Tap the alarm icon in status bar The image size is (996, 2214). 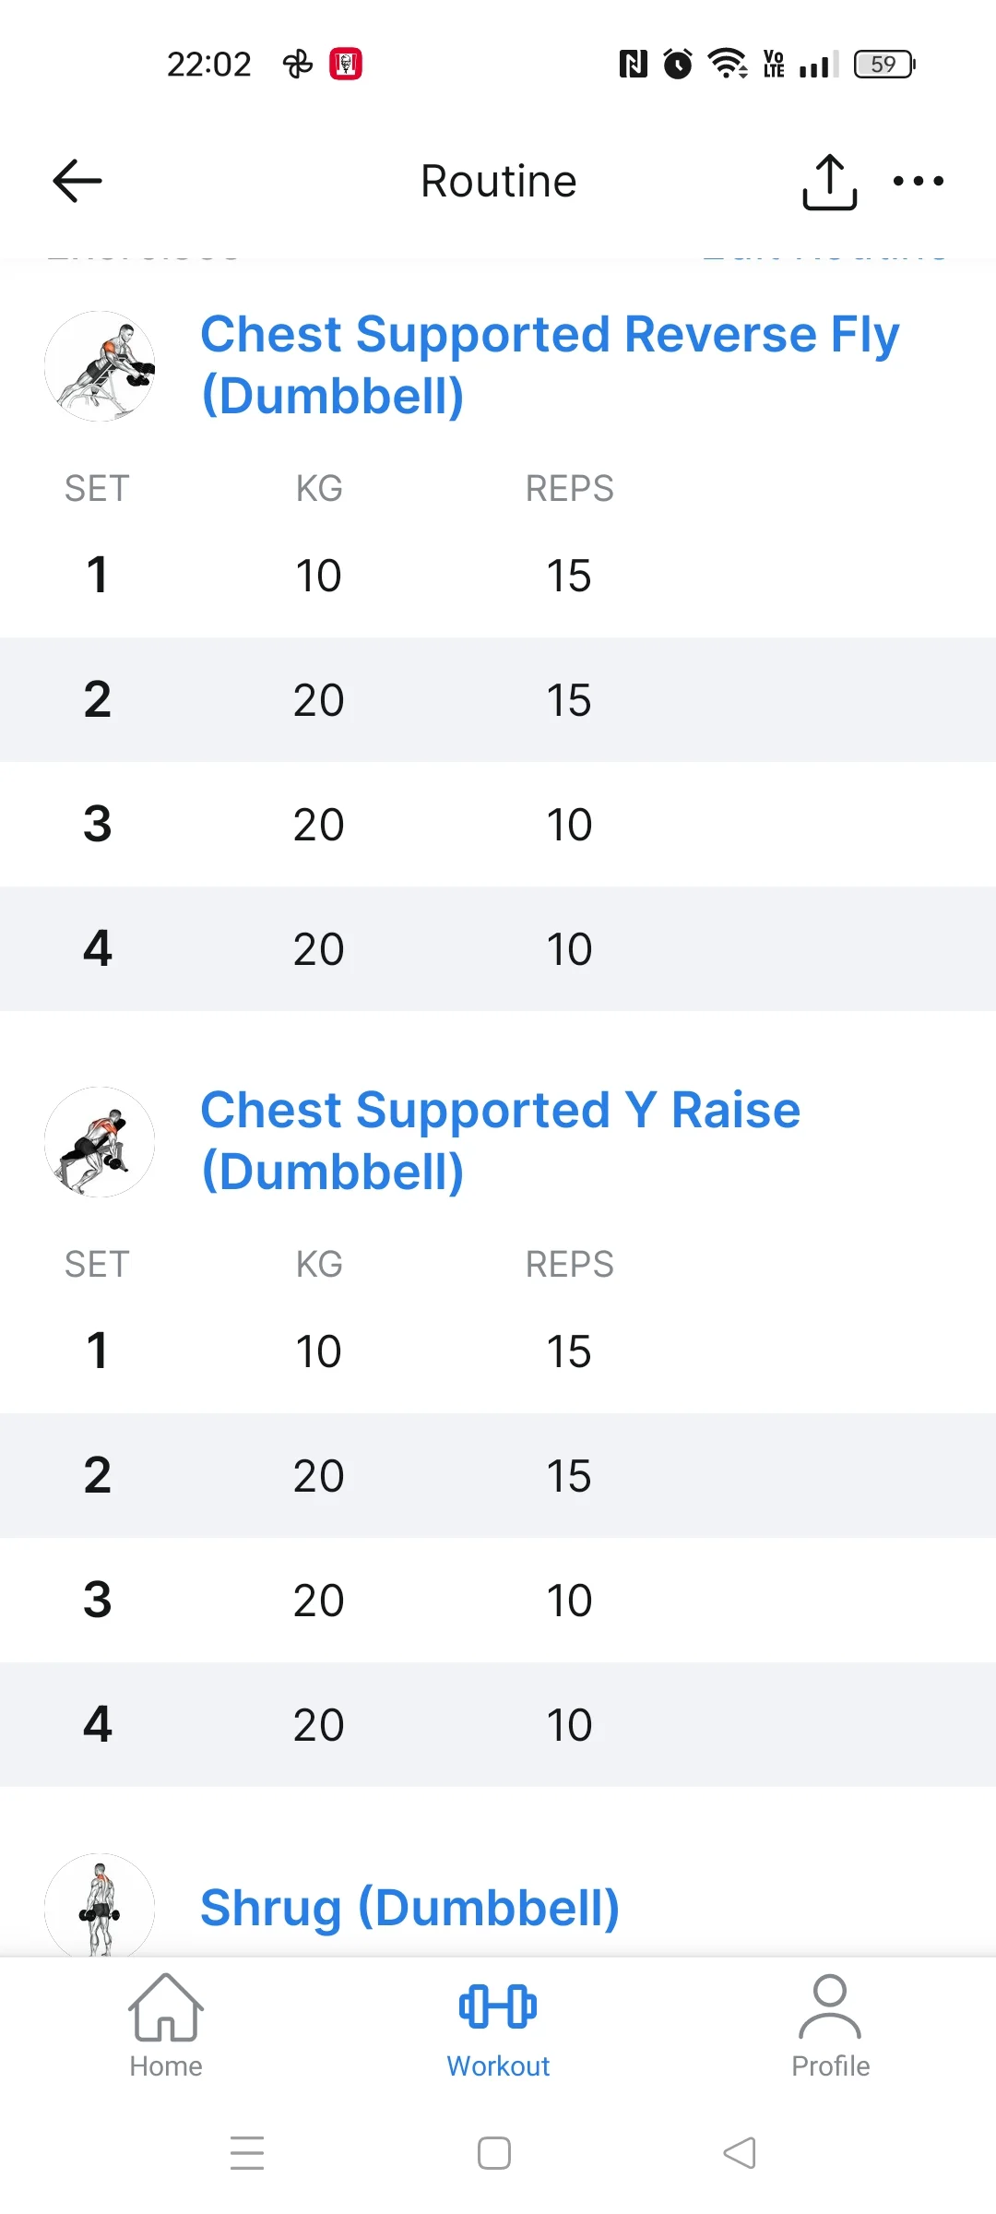point(678,64)
